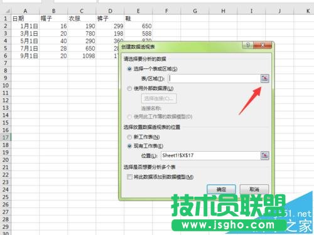Click the range selector icon beside Location field

tap(265, 155)
